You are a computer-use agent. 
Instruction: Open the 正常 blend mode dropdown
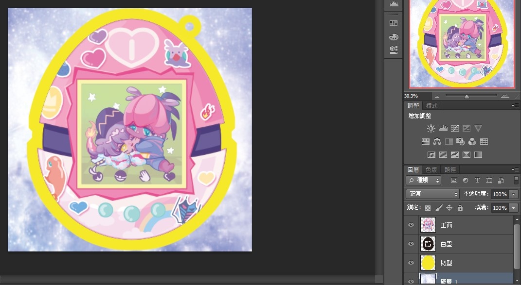coord(432,194)
